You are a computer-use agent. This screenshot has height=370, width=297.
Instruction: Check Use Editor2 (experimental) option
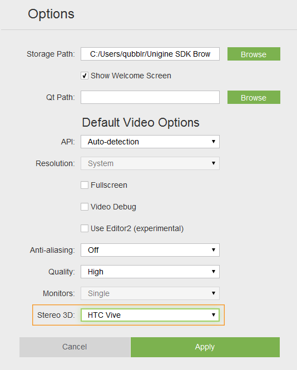85,228
